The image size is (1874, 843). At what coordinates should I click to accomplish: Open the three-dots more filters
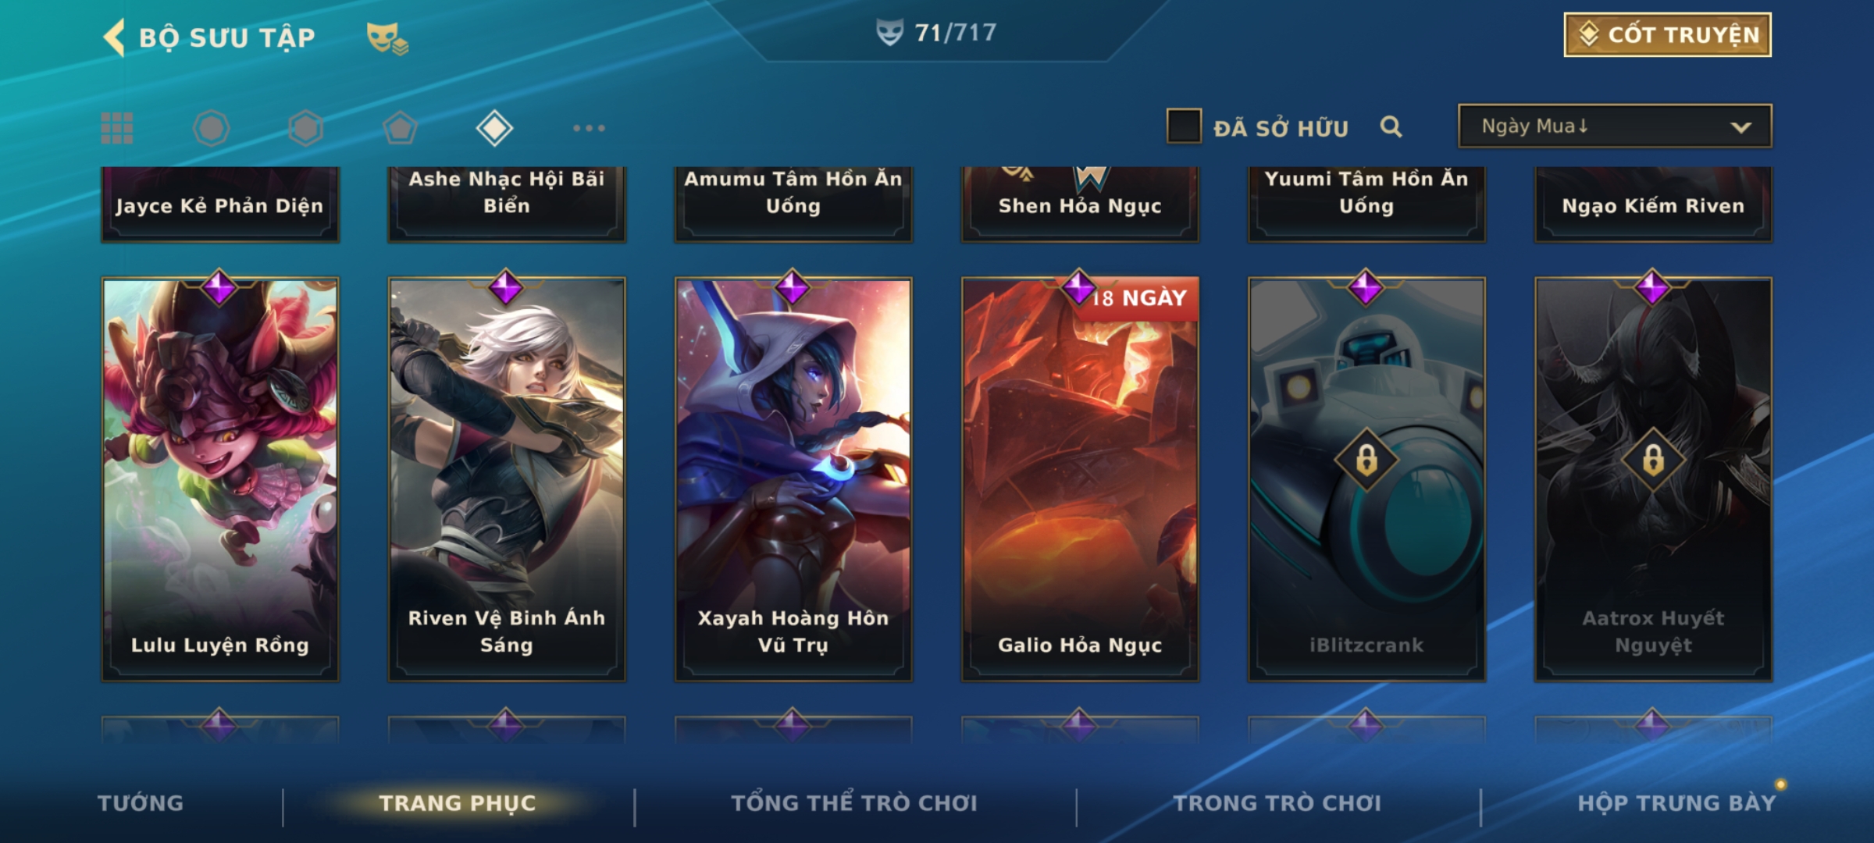[x=589, y=128]
